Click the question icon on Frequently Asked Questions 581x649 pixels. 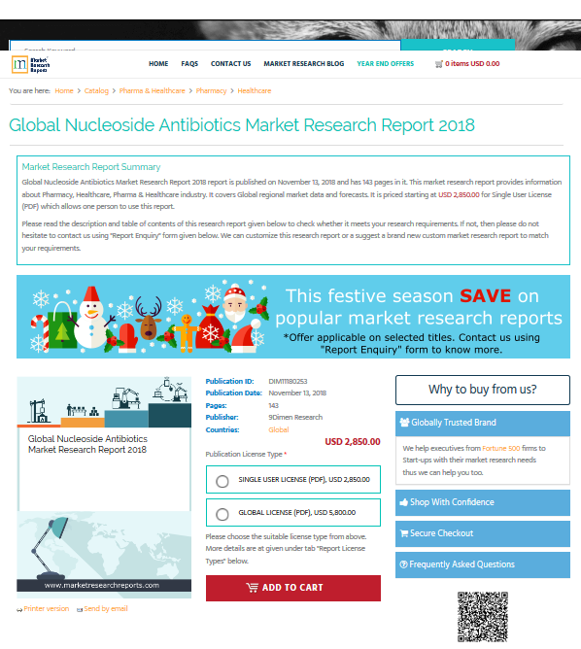coord(404,564)
